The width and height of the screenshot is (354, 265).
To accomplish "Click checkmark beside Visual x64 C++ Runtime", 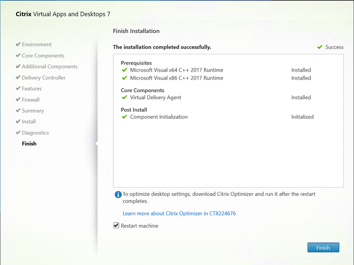I will 124,70.
